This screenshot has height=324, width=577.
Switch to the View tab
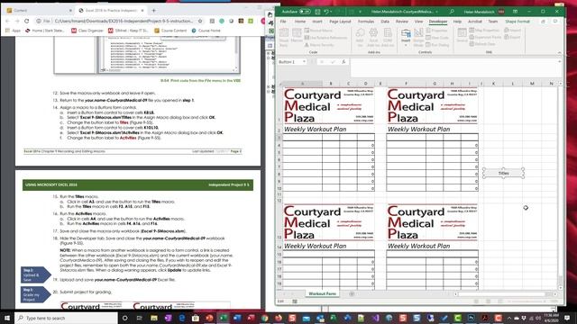coord(418,22)
